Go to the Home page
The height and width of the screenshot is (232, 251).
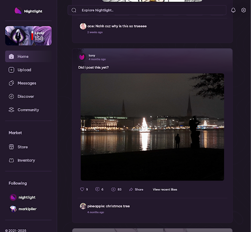coord(28,57)
